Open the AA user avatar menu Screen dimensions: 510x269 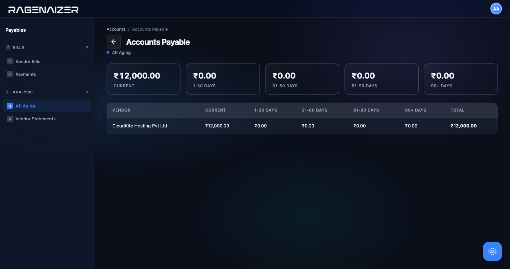coord(496,9)
